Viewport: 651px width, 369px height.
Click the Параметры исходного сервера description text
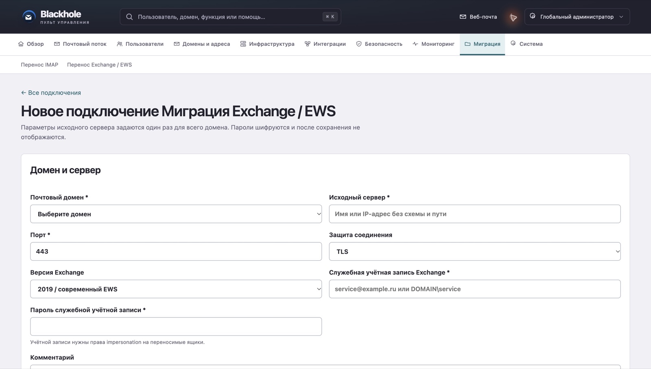tap(190, 132)
